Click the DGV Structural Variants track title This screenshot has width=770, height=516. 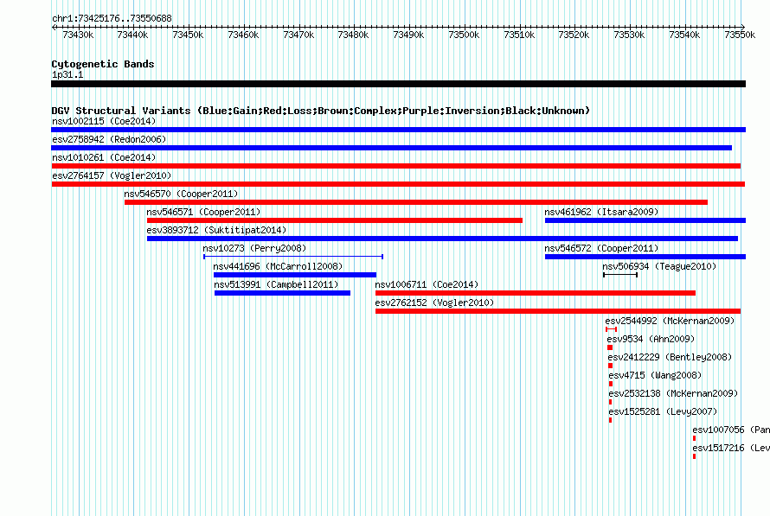(321, 111)
